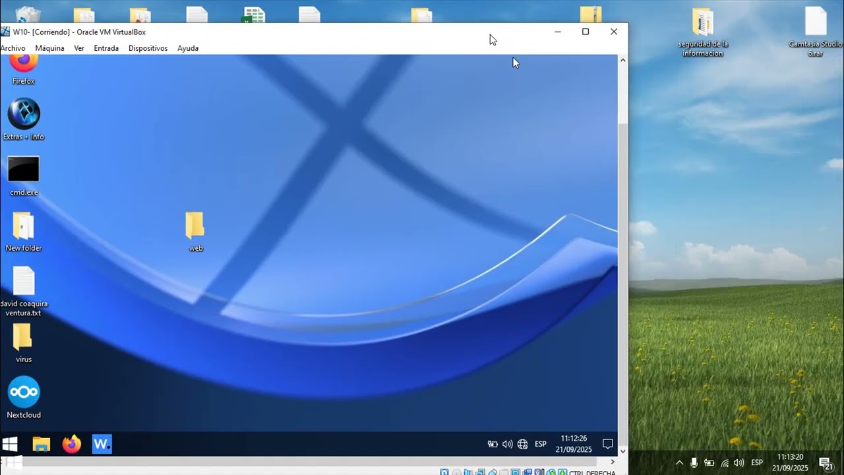The height and width of the screenshot is (475, 844).
Task: Open the Máquina menu
Action: (49, 48)
